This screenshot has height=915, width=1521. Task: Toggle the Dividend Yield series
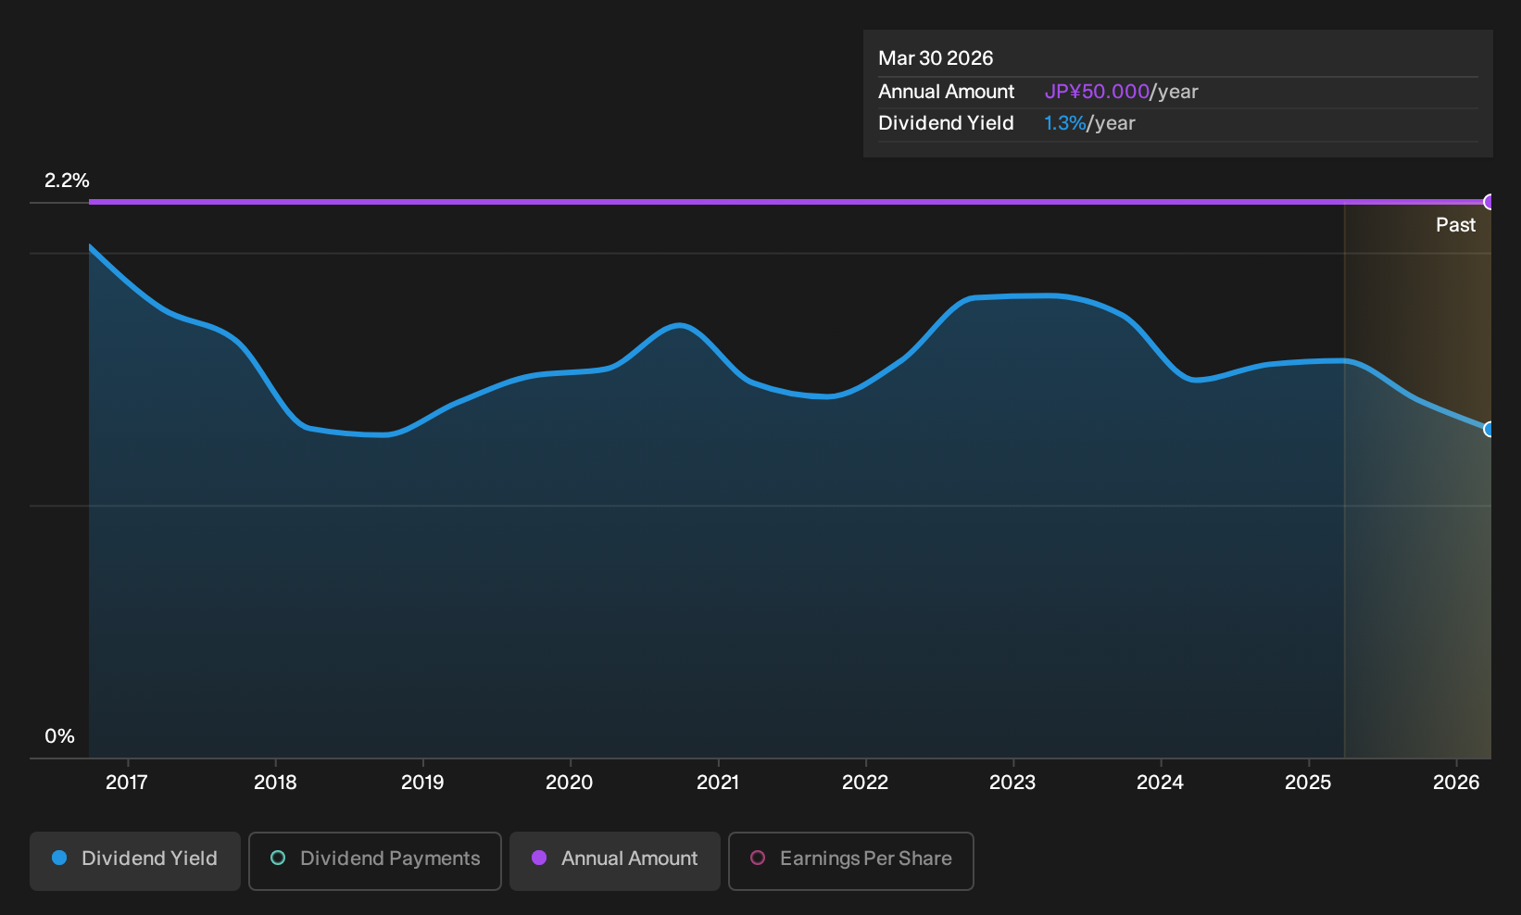click(x=135, y=860)
